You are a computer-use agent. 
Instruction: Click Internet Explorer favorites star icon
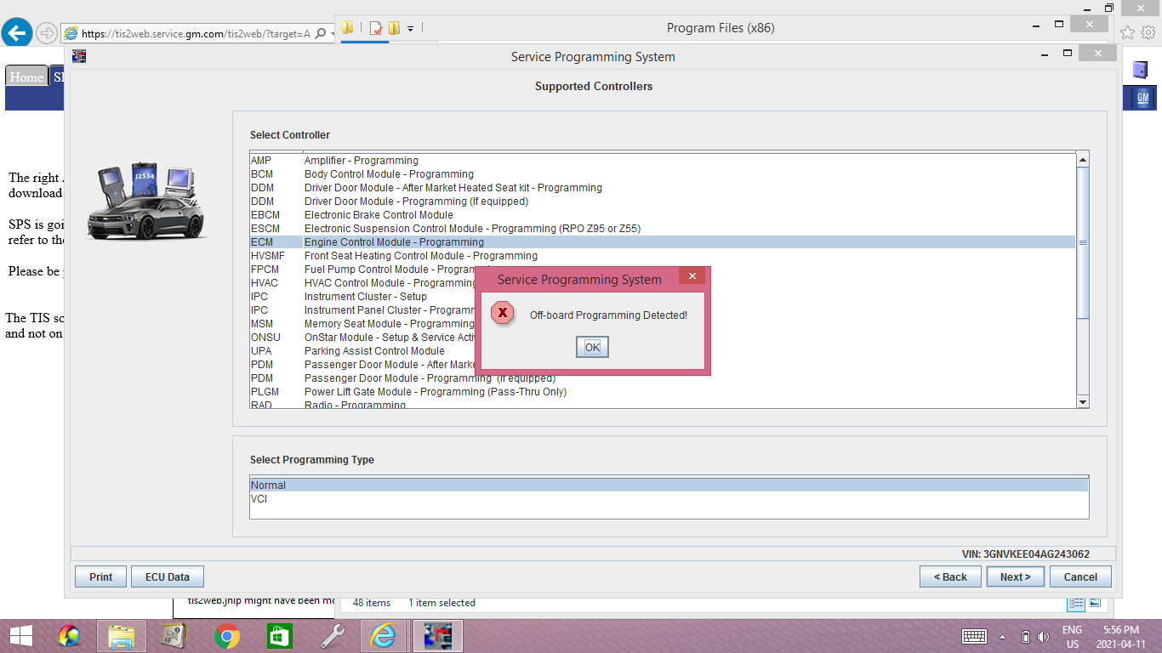(x=1127, y=32)
